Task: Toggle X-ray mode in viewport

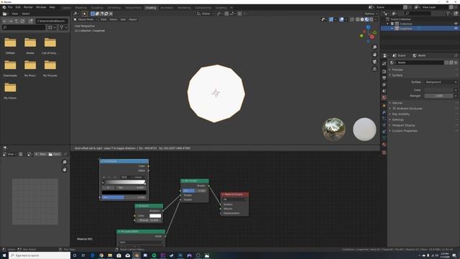Action: point(351,19)
